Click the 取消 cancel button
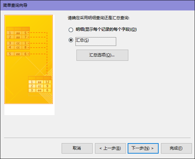 click(x=77, y=148)
